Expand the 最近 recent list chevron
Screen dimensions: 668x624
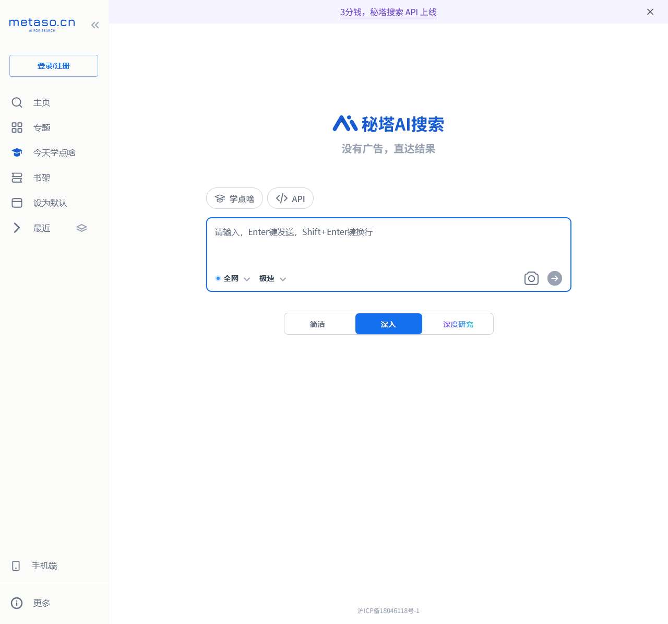(17, 228)
